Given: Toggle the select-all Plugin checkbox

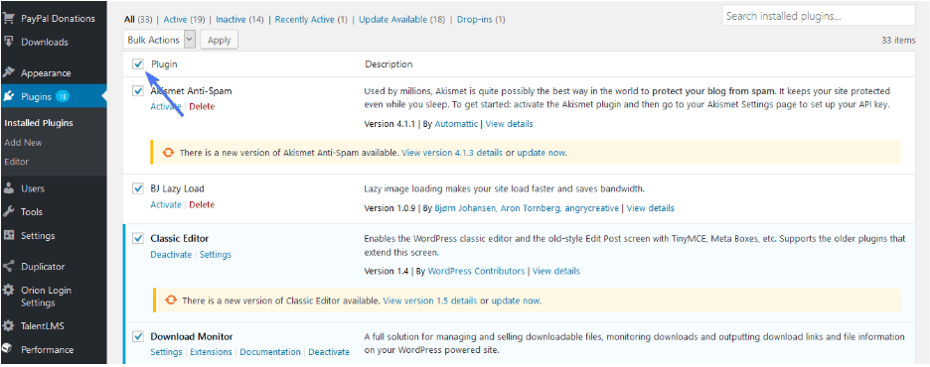Looking at the screenshot, I should click(138, 63).
